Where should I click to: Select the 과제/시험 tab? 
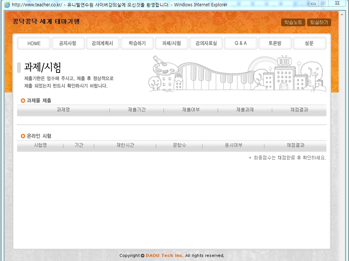172,43
